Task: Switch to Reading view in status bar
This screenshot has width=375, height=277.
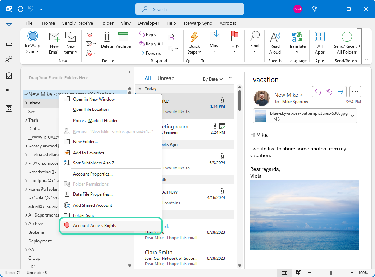Action: [298, 273]
